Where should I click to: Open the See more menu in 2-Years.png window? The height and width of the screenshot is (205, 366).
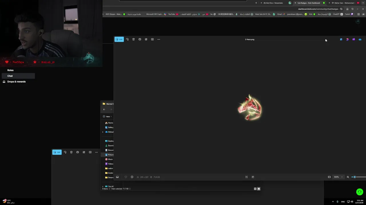[x=159, y=39]
